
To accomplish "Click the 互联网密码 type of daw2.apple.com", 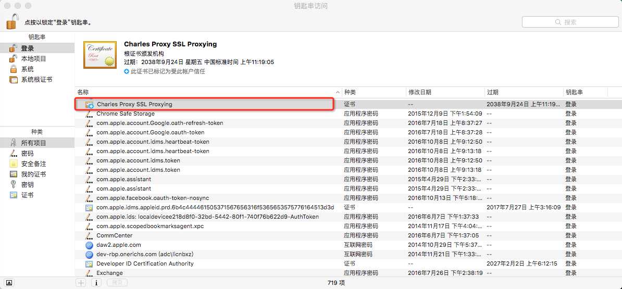I will [x=358, y=245].
